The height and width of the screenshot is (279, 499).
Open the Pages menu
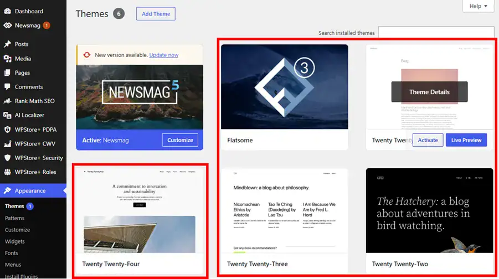[x=22, y=73]
